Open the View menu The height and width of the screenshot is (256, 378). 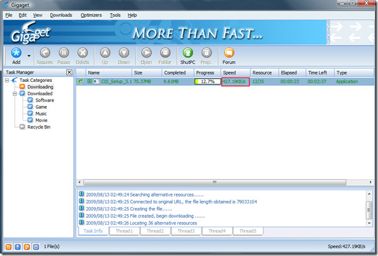tap(38, 15)
